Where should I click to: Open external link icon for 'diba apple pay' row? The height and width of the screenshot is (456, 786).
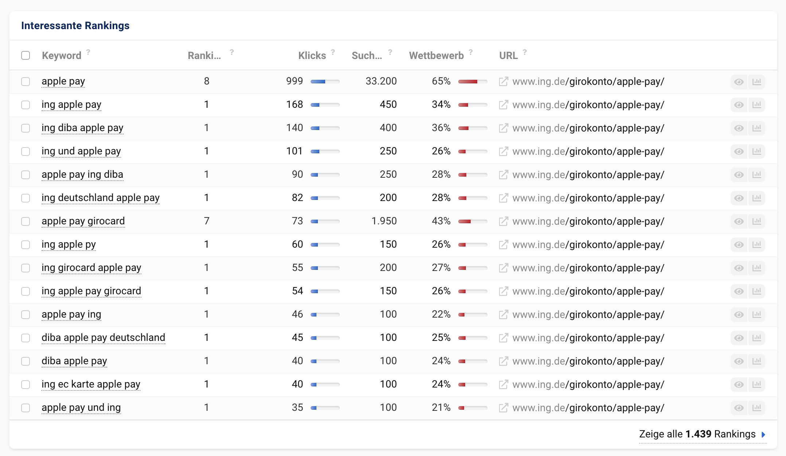click(x=503, y=361)
